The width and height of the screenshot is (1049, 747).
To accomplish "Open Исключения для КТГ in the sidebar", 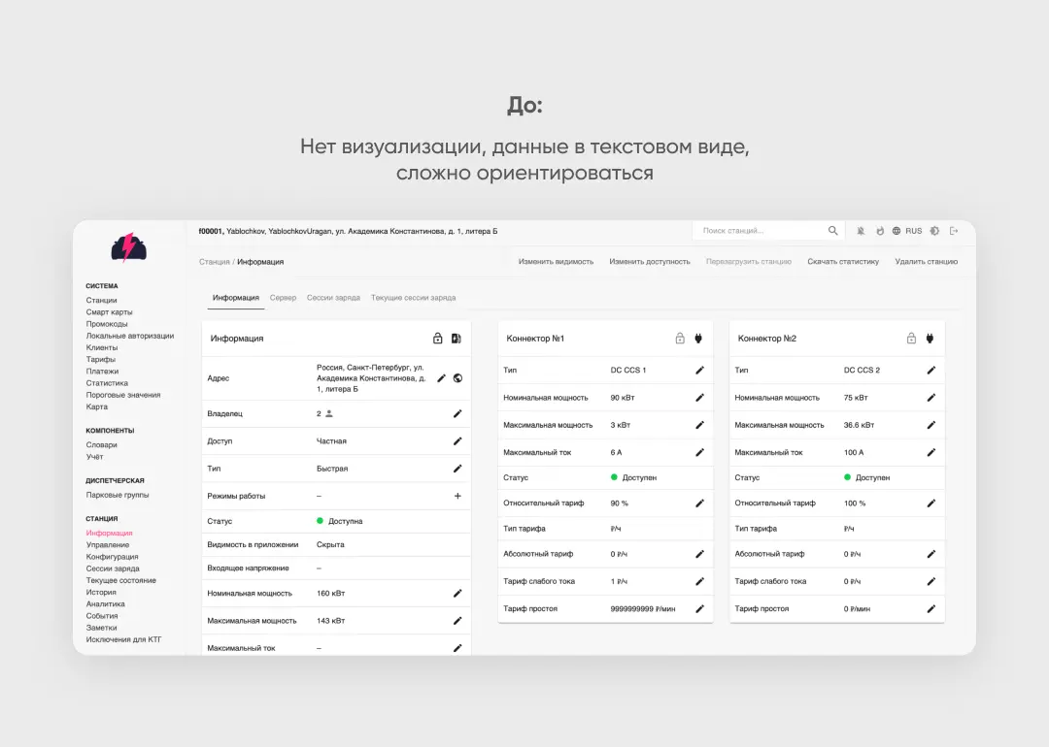I will pos(123,639).
